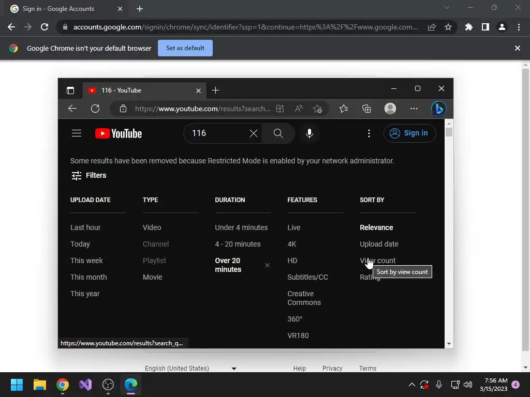Click Edge scrollbar down arrow
The image size is (530, 397).
[x=449, y=344]
